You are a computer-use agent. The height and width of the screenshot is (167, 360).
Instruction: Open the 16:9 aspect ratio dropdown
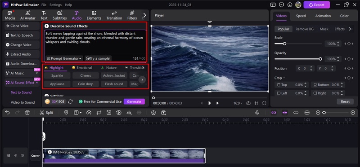pos(238,103)
